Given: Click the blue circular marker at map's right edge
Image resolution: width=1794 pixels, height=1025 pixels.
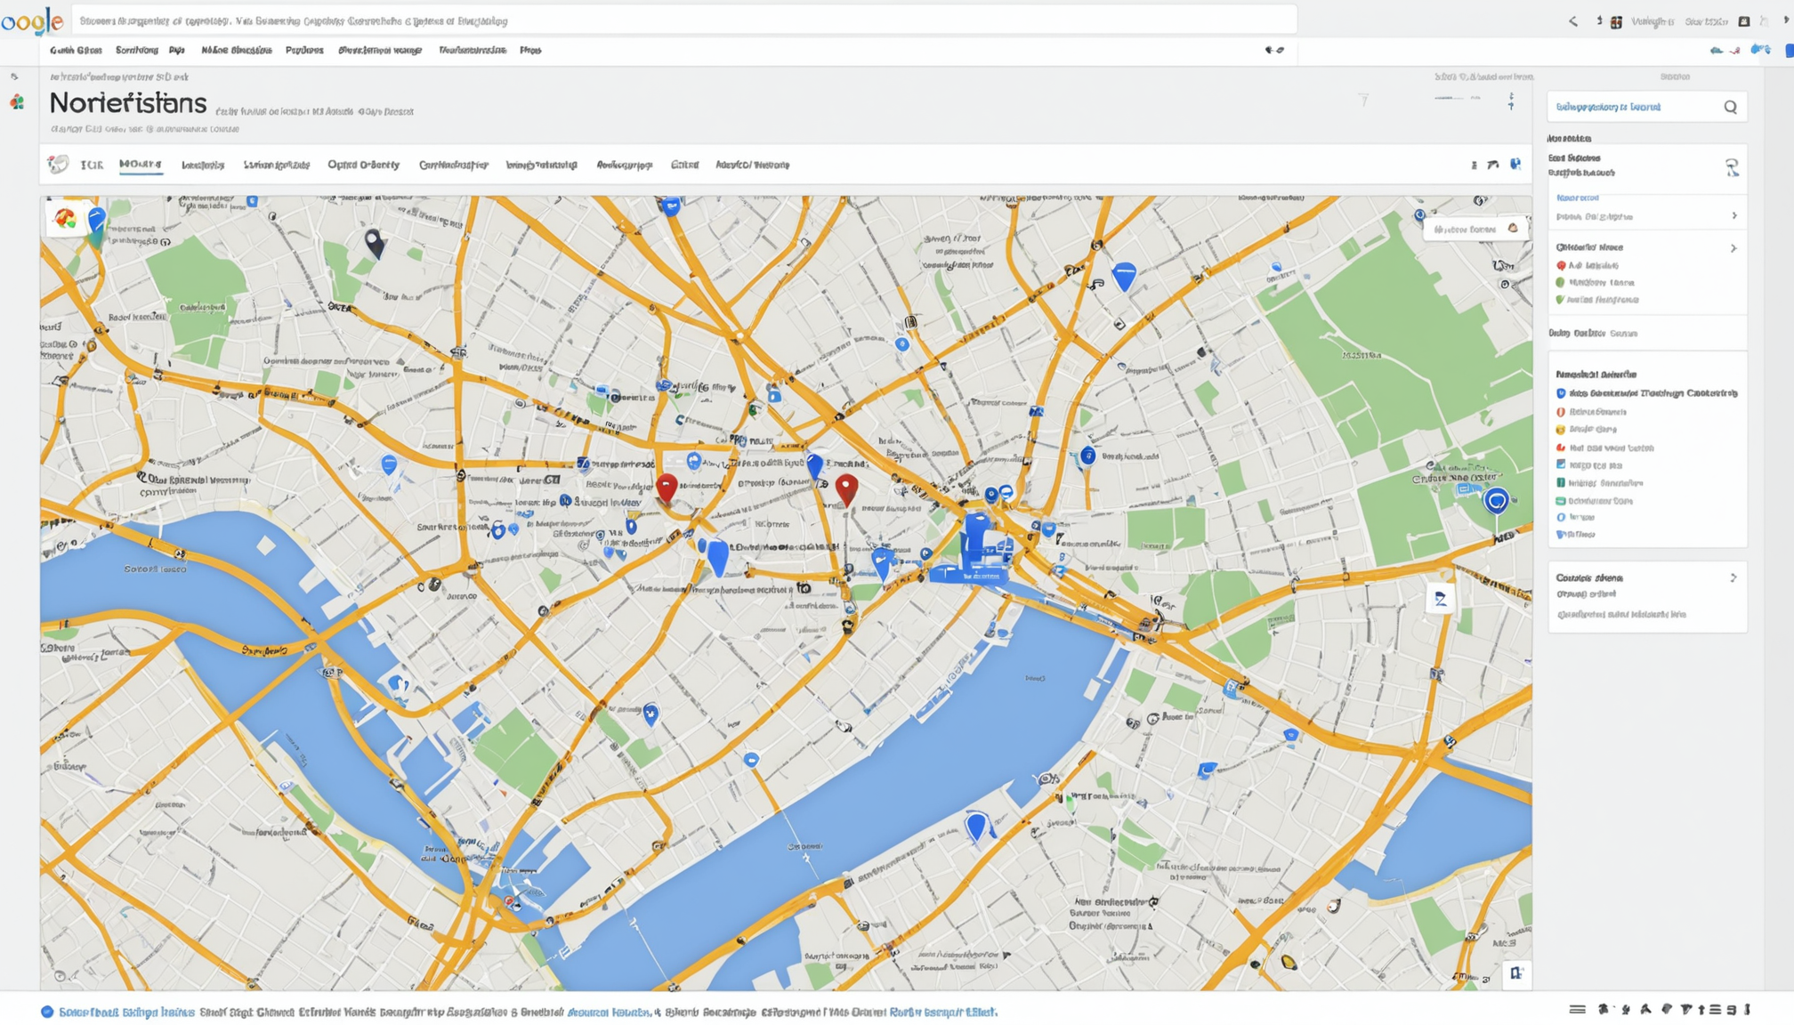Looking at the screenshot, I should 1496,501.
